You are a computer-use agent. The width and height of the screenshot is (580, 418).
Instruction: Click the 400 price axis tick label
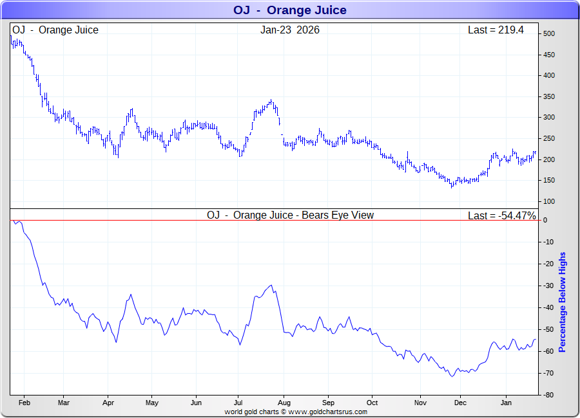click(549, 75)
